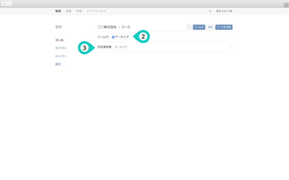Open the 内定者研修 course

pos(104,47)
